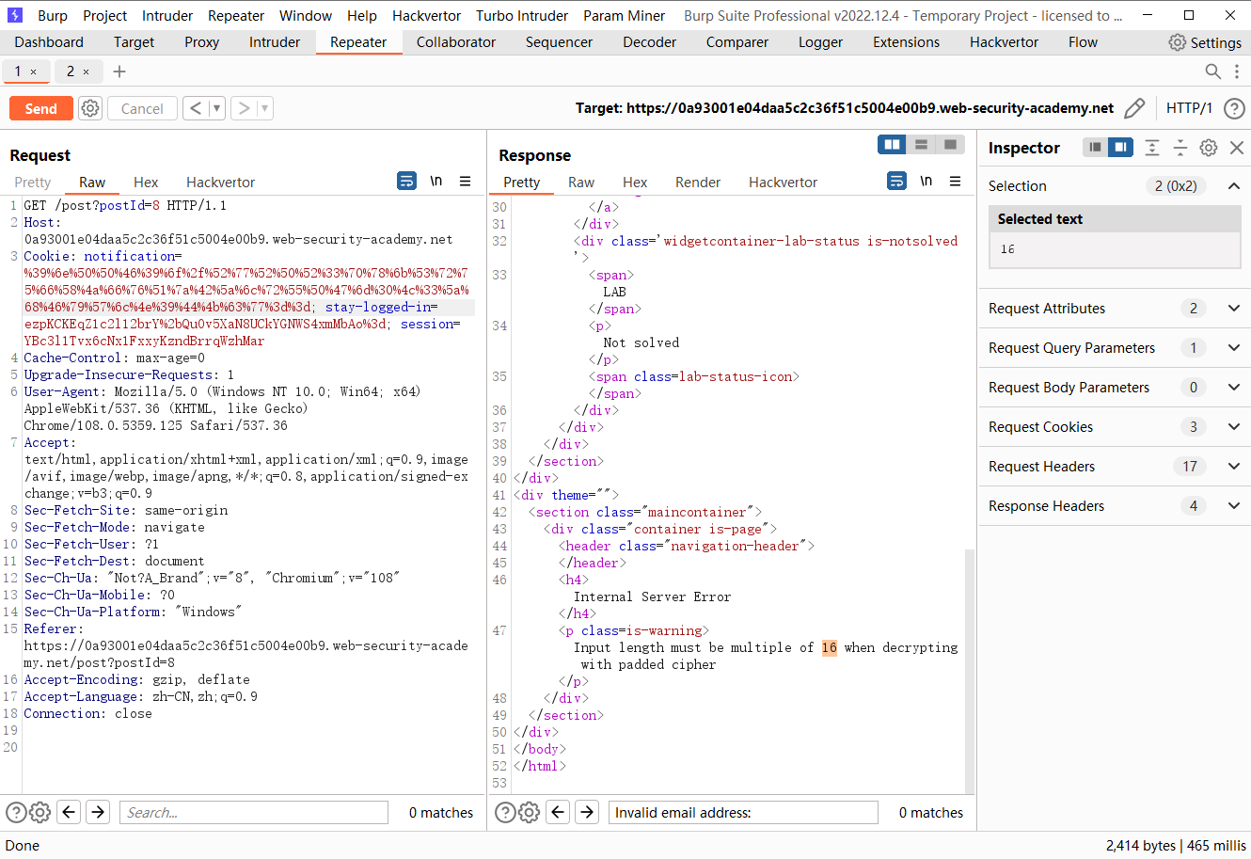Image resolution: width=1251 pixels, height=859 pixels.
Task: Add a new Repeater tab with the plus icon
Action: tap(119, 72)
